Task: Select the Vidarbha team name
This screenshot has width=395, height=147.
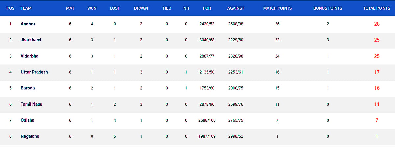Action: (29, 56)
